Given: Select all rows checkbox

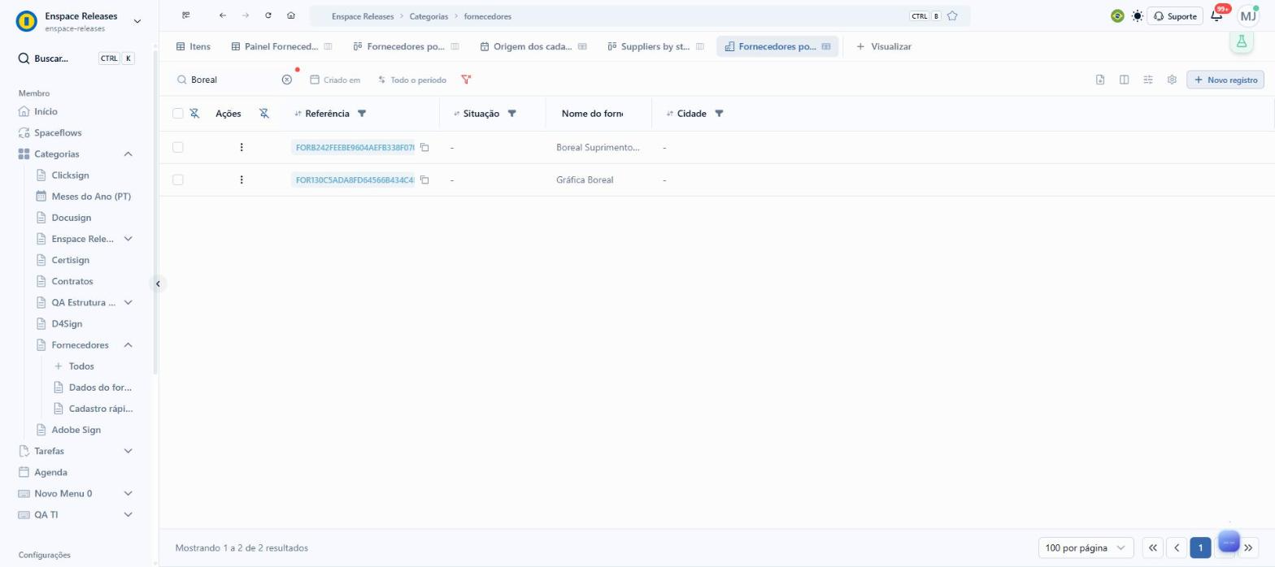Looking at the screenshot, I should click(178, 113).
